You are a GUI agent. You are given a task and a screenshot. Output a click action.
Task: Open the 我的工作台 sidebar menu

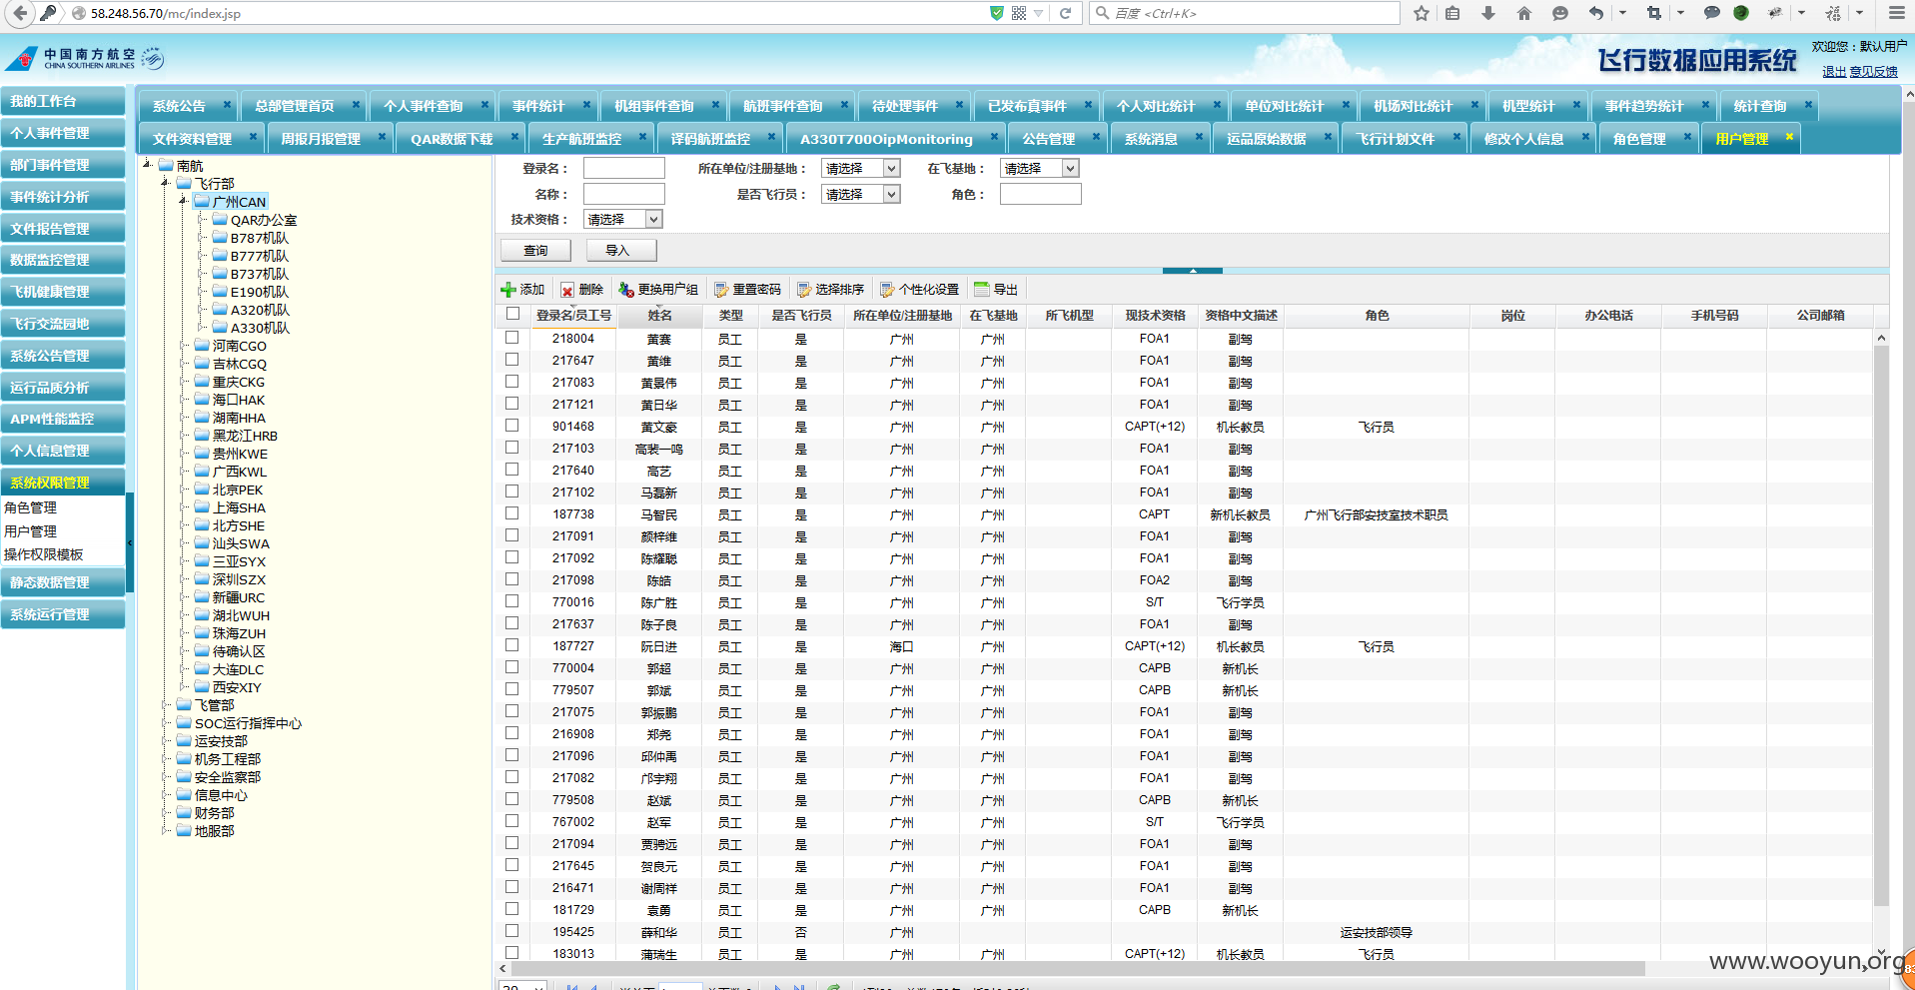coord(62,101)
